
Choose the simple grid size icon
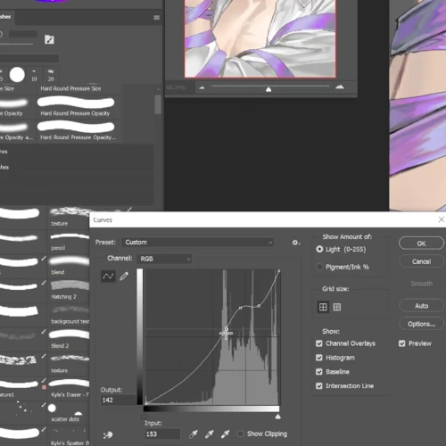[x=323, y=307]
